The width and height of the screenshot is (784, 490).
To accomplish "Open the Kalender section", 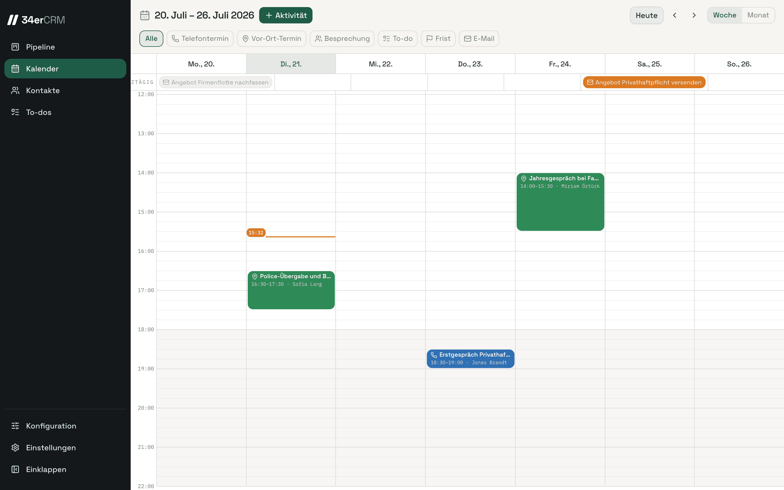I will tap(65, 69).
